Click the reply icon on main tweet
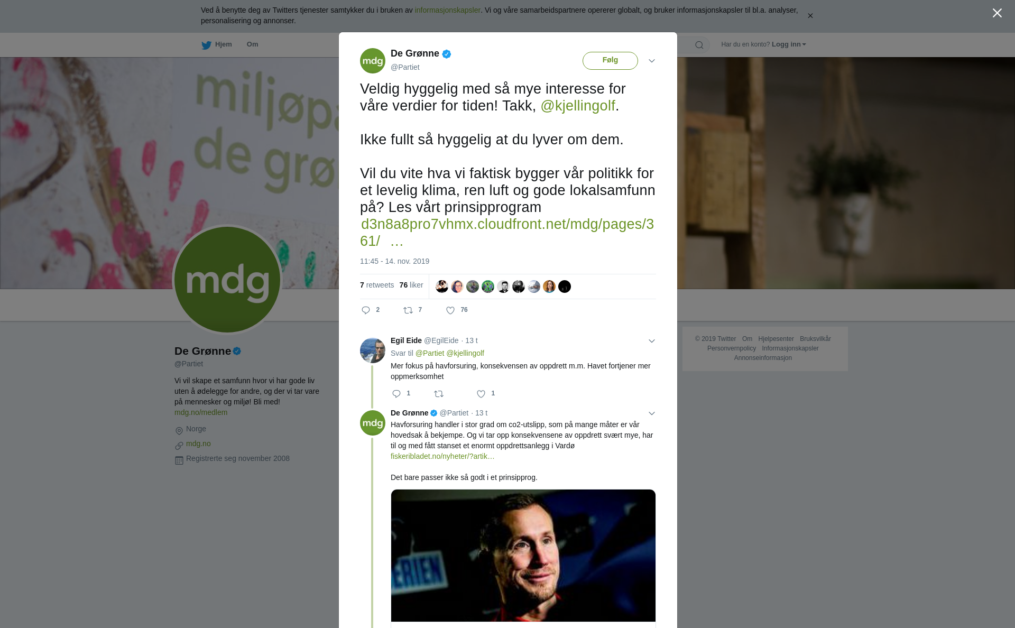This screenshot has height=628, width=1015. [366, 310]
